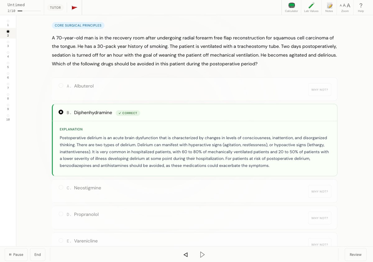Expand WHY NOT for Propranolol
The height and width of the screenshot is (262, 373).
pos(320,218)
